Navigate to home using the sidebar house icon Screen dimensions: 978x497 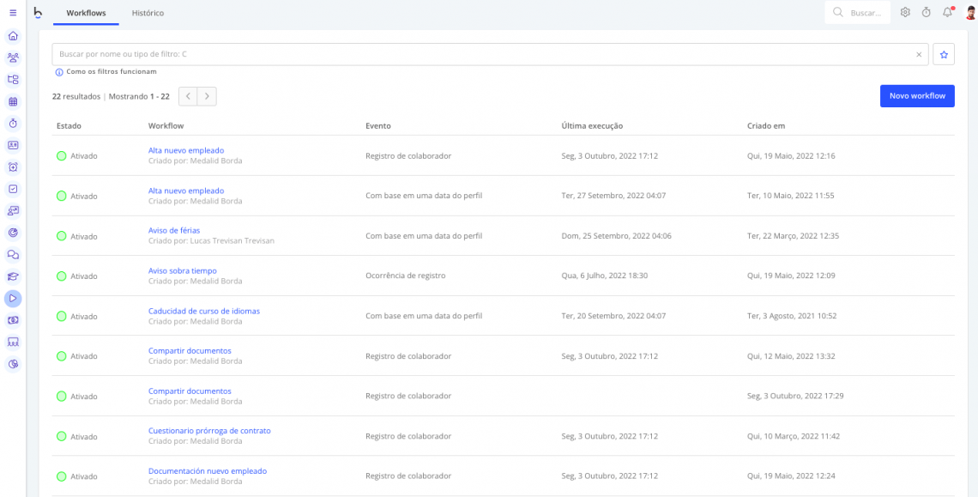click(x=12, y=36)
